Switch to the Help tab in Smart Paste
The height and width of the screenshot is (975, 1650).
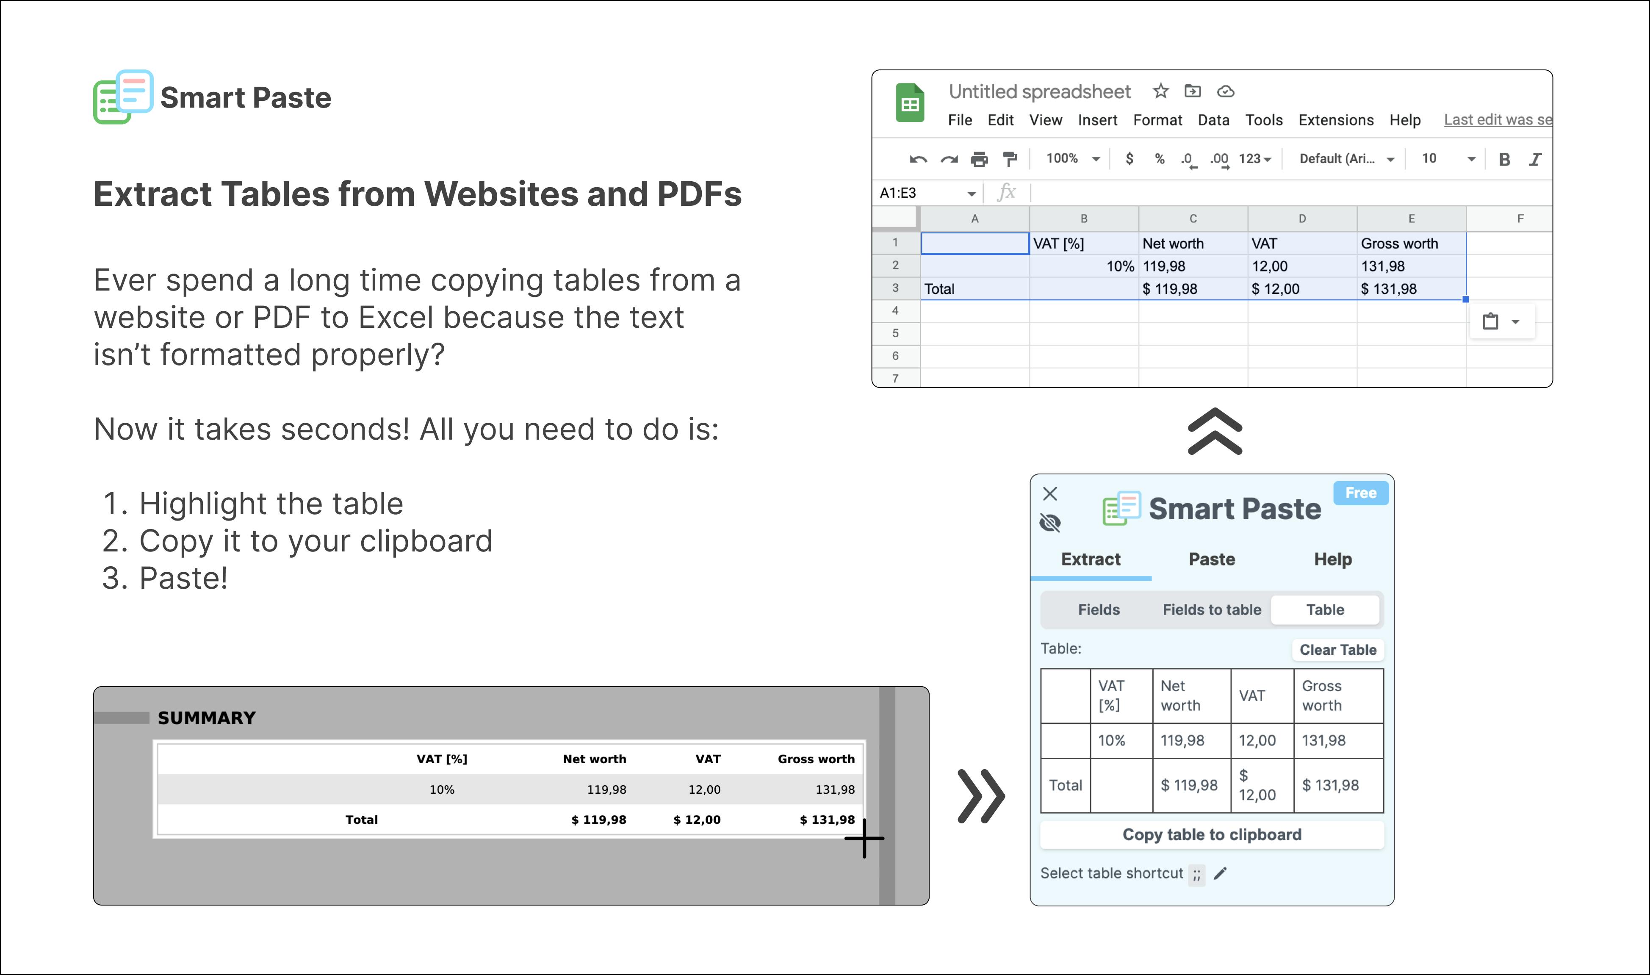pos(1333,559)
